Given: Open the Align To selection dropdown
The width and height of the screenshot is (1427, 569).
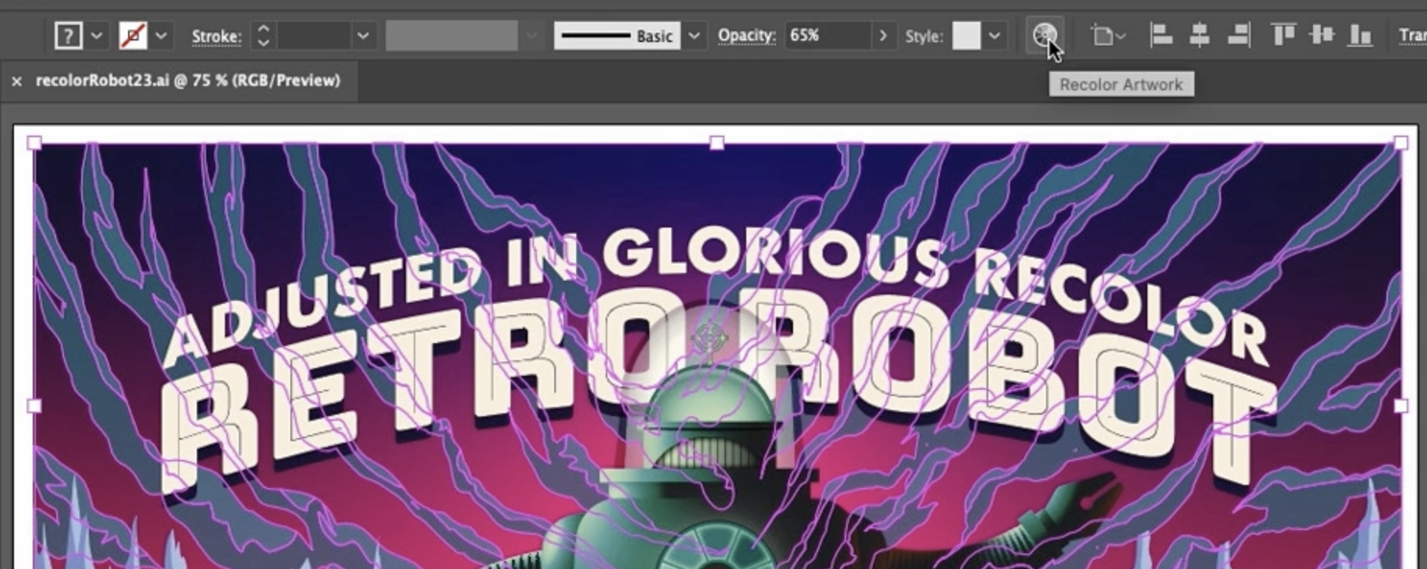Looking at the screenshot, I should [x=1107, y=36].
